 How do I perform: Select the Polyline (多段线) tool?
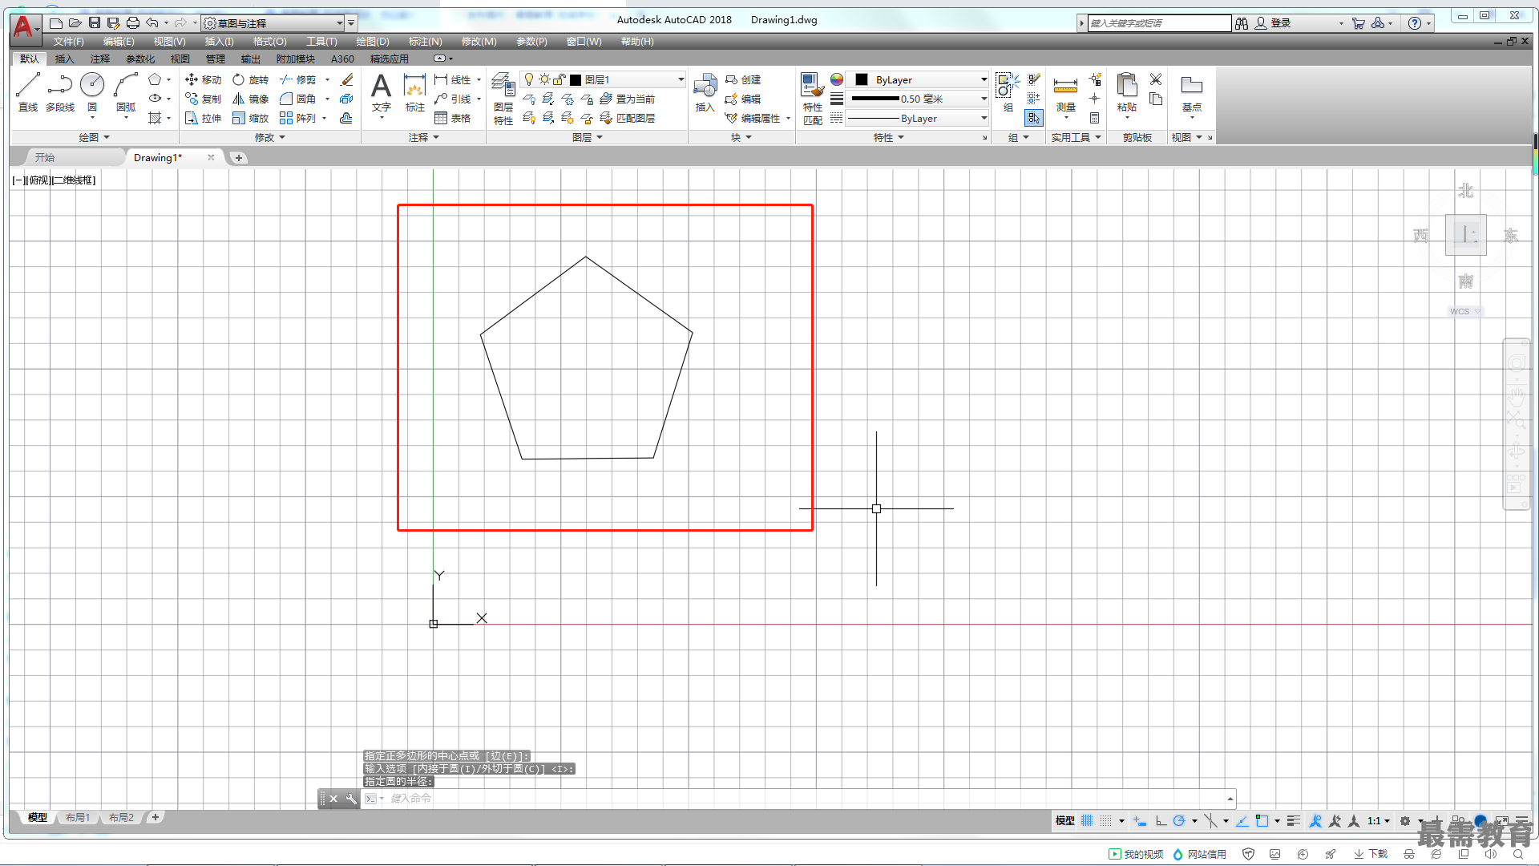click(x=60, y=91)
